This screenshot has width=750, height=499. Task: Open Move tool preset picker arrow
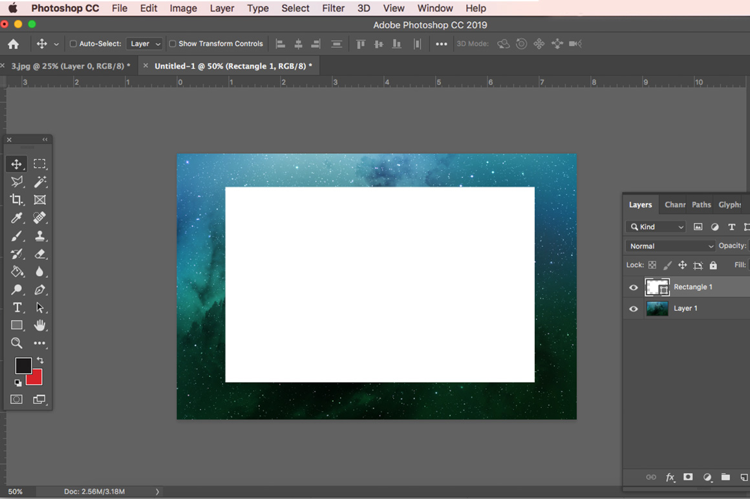coord(56,44)
